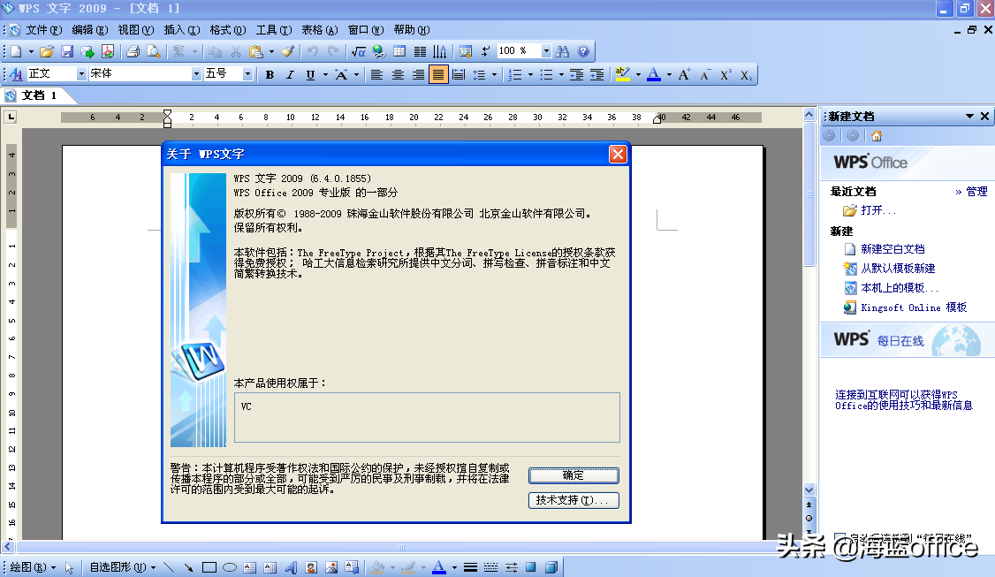
Task: Open the 格式(O) menu
Action: tap(228, 30)
